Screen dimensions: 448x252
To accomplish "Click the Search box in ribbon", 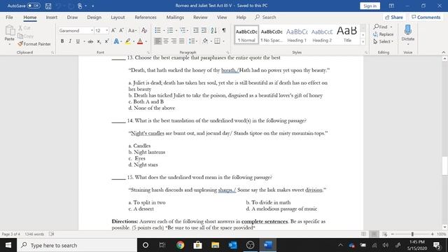I will (265, 17).
